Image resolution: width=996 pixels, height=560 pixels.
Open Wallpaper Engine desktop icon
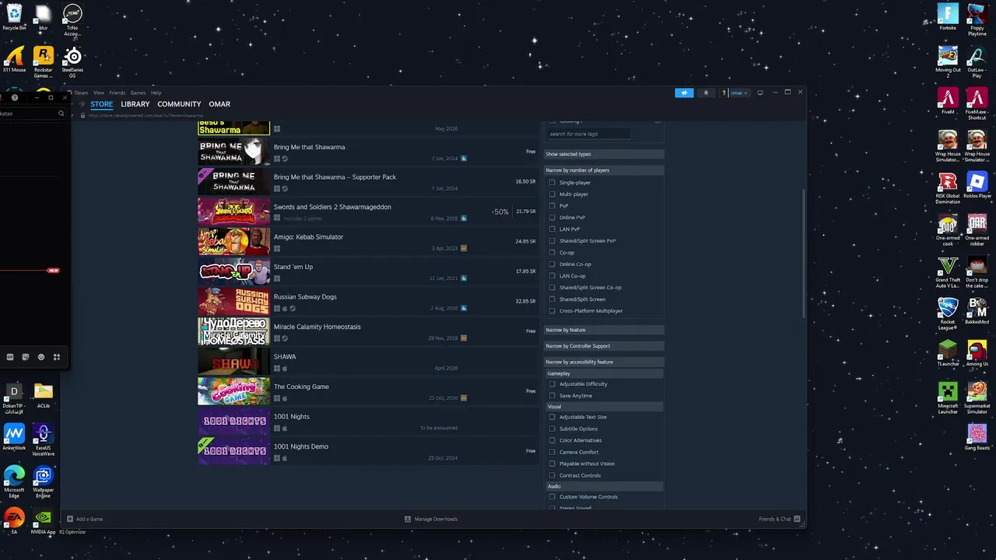43,481
